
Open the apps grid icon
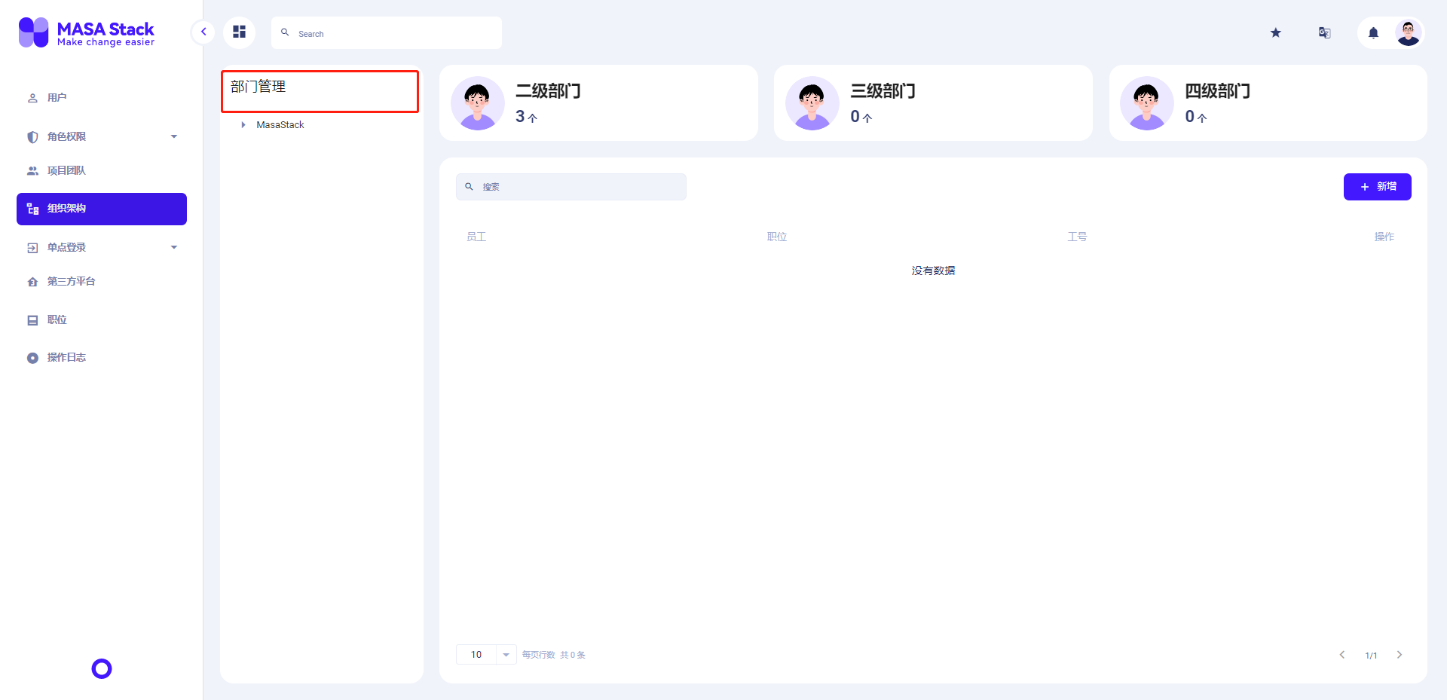239,32
